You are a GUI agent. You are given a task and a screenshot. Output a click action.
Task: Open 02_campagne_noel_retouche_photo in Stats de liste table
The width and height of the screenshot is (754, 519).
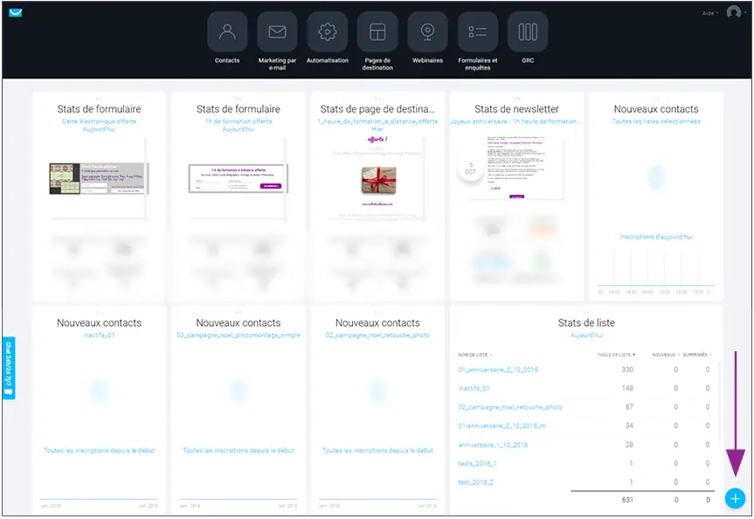[509, 407]
